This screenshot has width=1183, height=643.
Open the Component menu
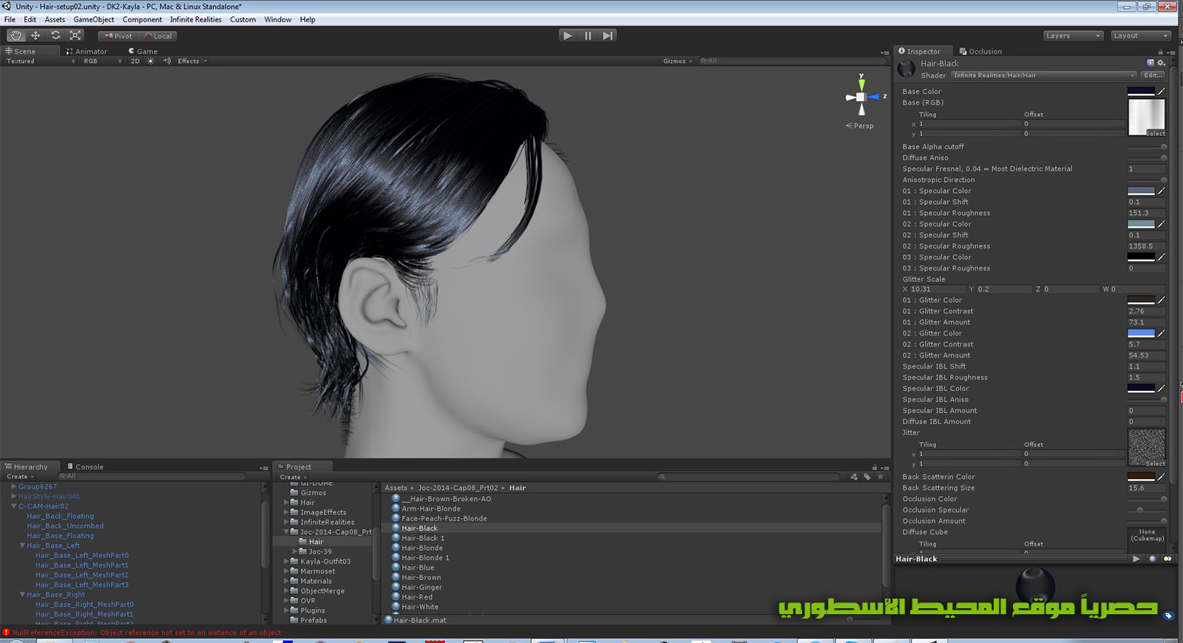click(142, 19)
